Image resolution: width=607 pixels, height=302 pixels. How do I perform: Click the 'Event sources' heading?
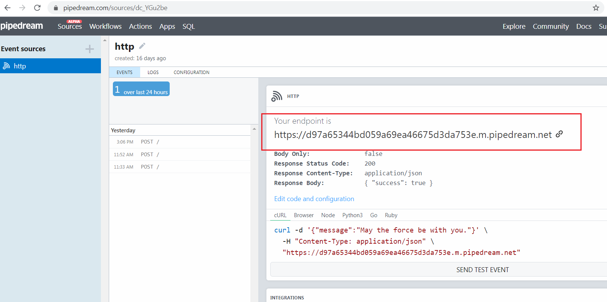point(23,49)
